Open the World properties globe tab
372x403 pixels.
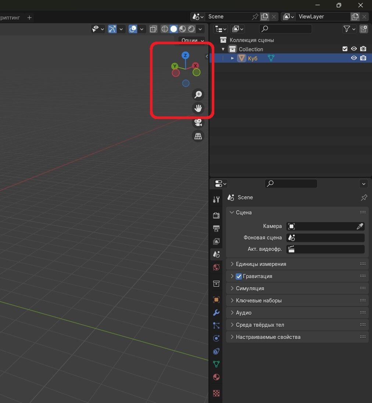[x=217, y=267]
